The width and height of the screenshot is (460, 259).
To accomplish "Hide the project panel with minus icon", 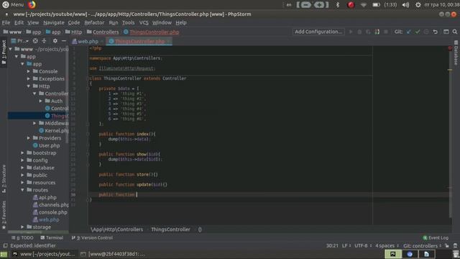I will click(x=64, y=41).
